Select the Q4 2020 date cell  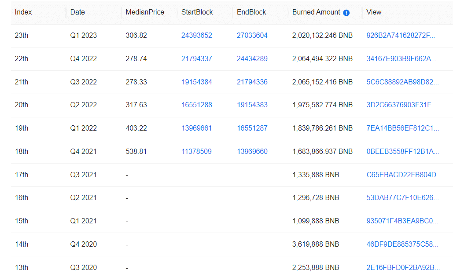[83, 244]
